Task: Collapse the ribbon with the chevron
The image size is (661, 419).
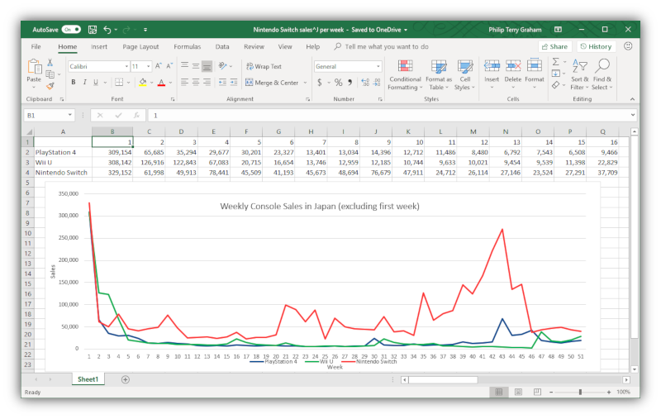Action: (x=632, y=99)
